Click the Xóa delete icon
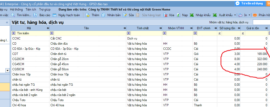The width and height of the screenshot is (270, 107). click(x=165, y=15)
